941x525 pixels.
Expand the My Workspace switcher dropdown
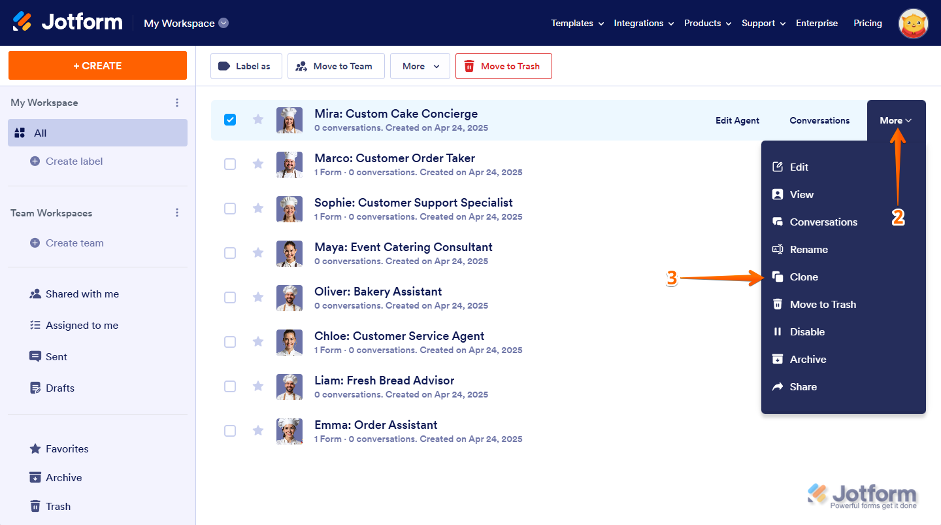pos(223,23)
